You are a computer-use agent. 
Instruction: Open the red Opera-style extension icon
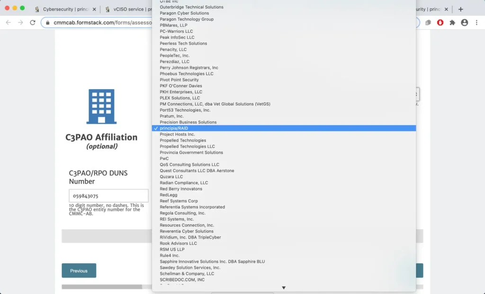tap(440, 23)
